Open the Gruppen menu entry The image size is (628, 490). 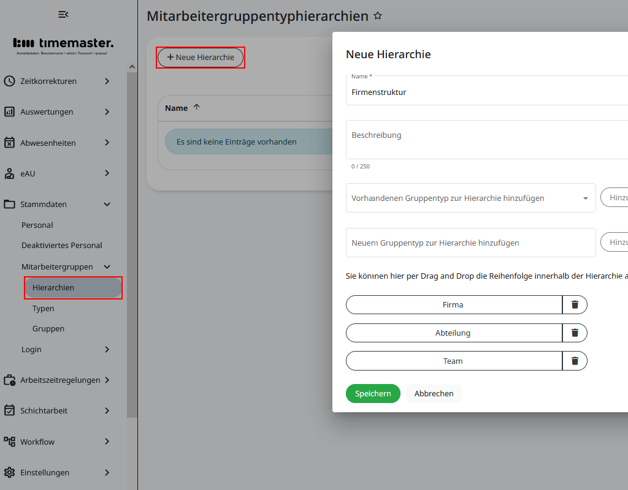click(48, 329)
